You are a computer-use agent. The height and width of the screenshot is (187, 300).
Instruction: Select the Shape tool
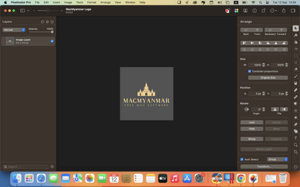(x=296, y=131)
